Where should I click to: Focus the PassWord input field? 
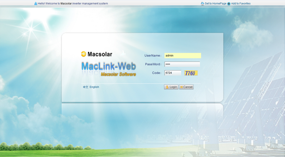click(182, 64)
